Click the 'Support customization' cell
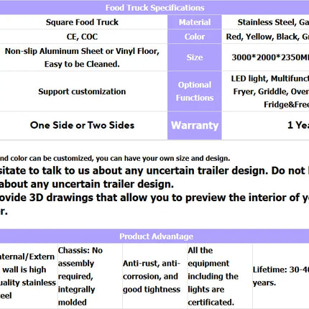 82,91
